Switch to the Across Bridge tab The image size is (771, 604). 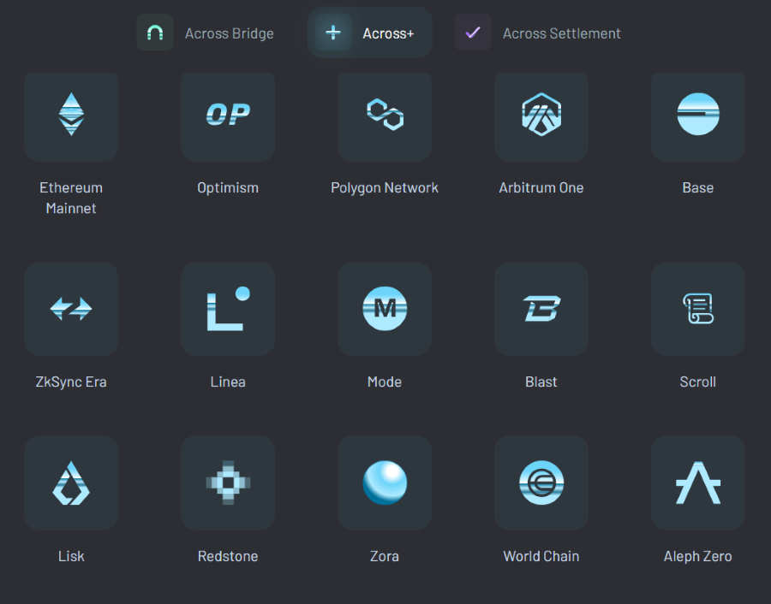coord(206,33)
